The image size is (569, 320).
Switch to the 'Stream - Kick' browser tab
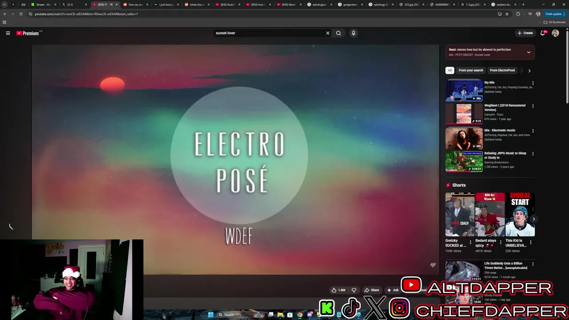[44, 4]
